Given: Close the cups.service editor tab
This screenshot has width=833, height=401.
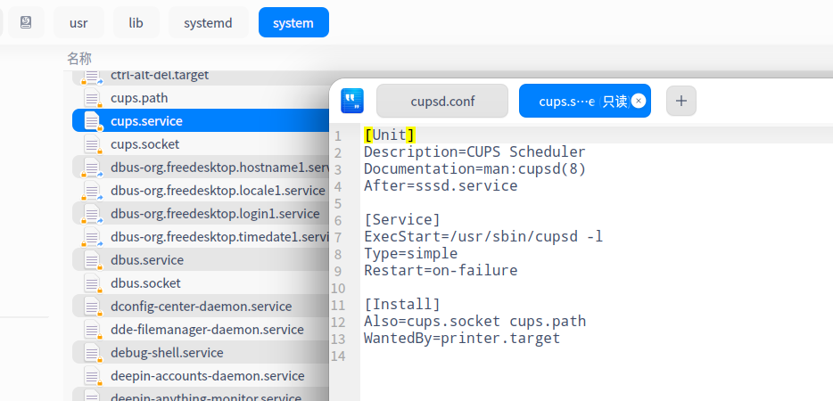Looking at the screenshot, I should click(x=639, y=102).
